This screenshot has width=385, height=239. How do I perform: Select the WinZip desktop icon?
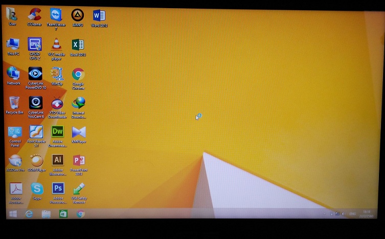57,76
